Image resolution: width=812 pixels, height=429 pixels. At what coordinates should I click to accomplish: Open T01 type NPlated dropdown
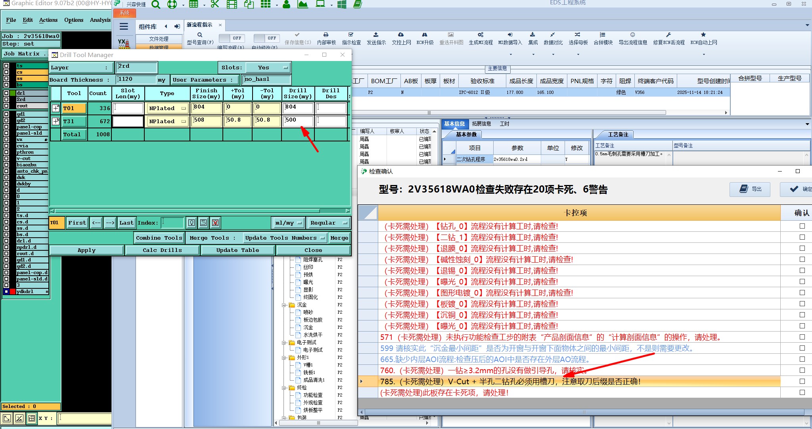[x=167, y=108]
